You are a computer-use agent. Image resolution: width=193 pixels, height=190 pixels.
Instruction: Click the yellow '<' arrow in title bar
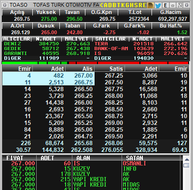(101, 5)
